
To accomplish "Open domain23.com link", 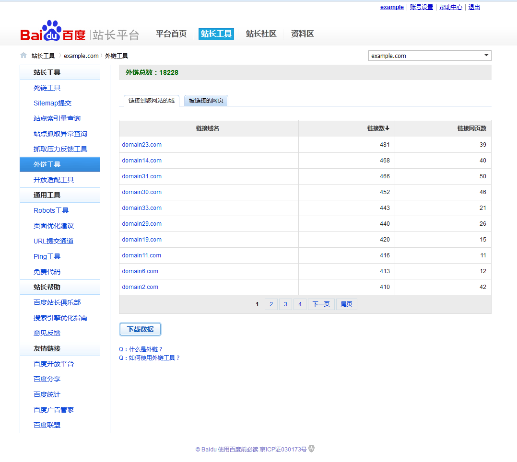I will [141, 145].
